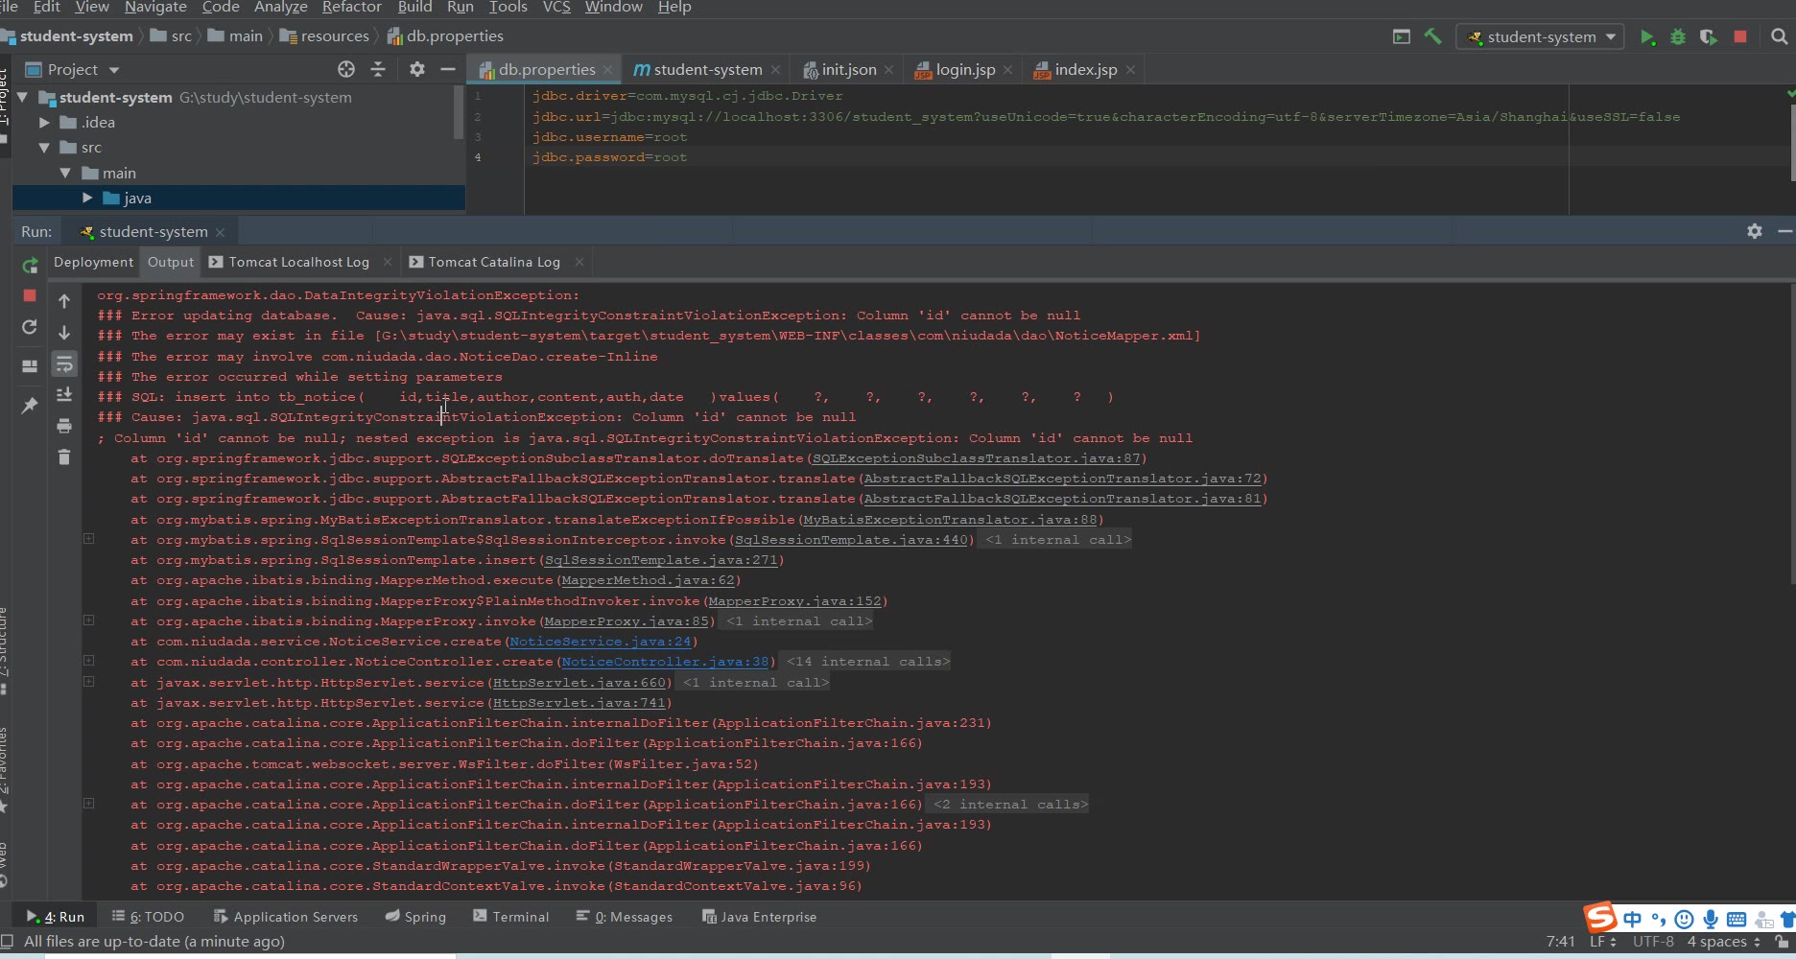Open Search Everywhere magnifier icon
Viewport: 1796px width, 959px height.
coord(1780,36)
